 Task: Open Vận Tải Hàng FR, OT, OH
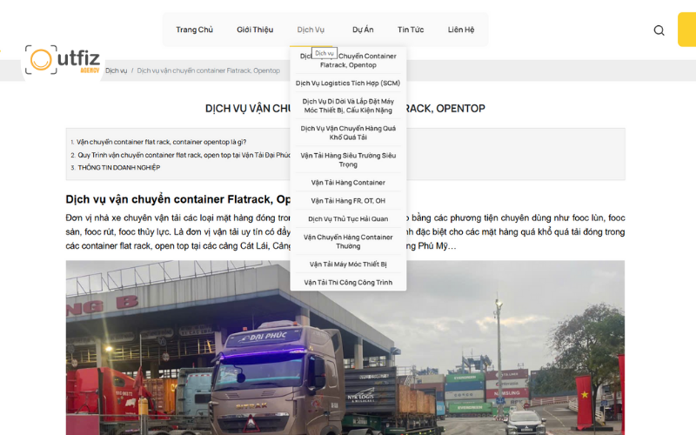(x=348, y=201)
